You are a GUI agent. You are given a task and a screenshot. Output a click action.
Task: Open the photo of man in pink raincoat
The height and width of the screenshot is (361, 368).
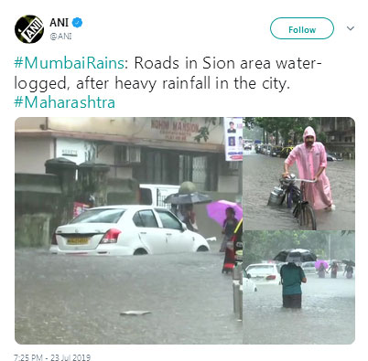pyautogui.click(x=299, y=174)
